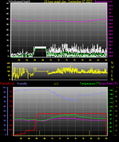
Task: Click the 12 hour label under windspeed chart
Action: coord(58,60)
